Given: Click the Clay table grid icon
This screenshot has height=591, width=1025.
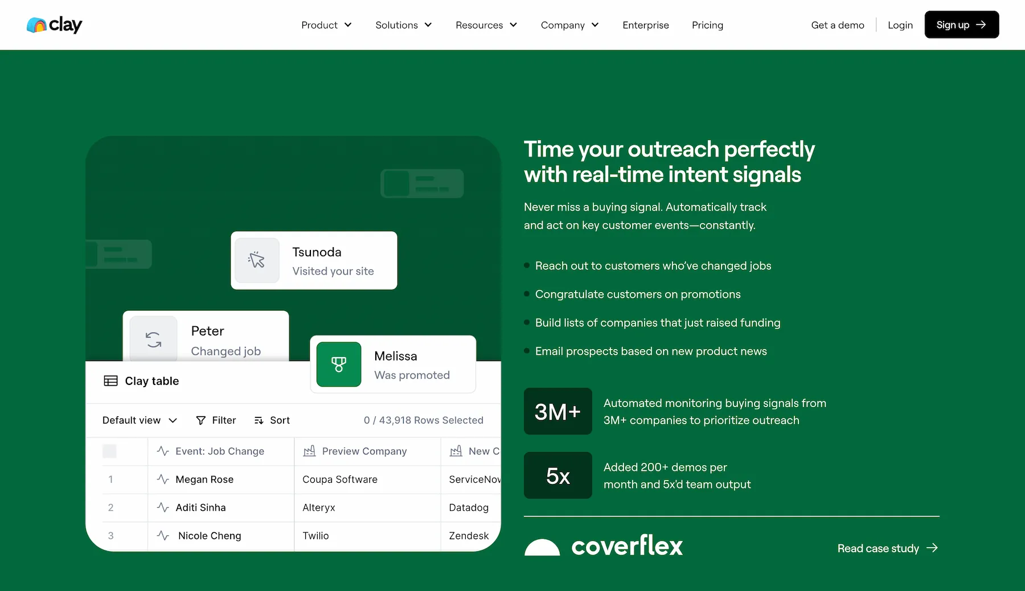Looking at the screenshot, I should 110,381.
